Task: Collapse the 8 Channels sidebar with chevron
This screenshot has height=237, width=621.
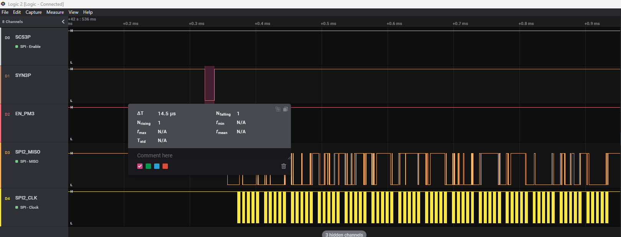Action: [x=63, y=22]
